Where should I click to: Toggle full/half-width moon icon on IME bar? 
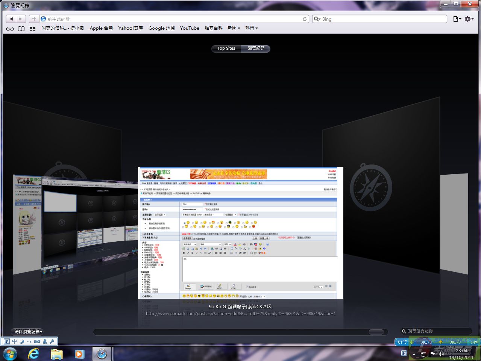(22, 341)
